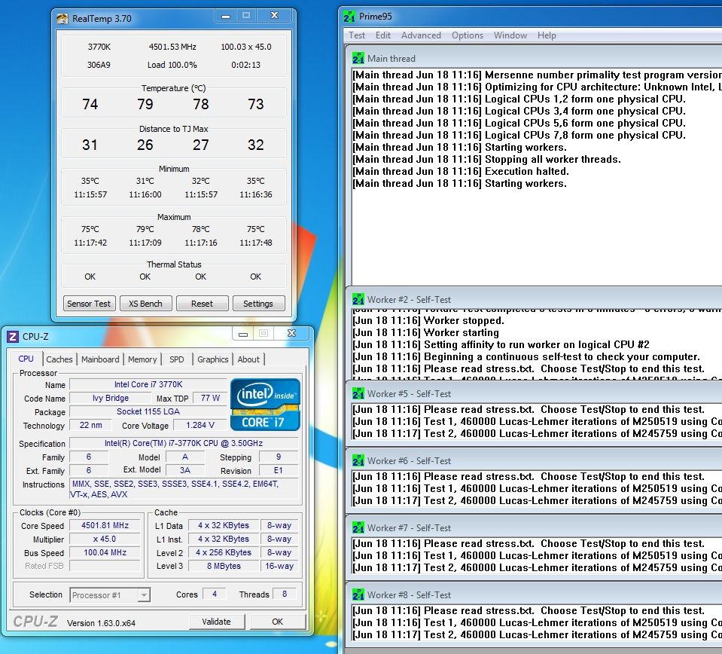Screen dimensions: 722x654
Task: Click the Intel Core i7 3770K name field
Action: [x=148, y=384]
